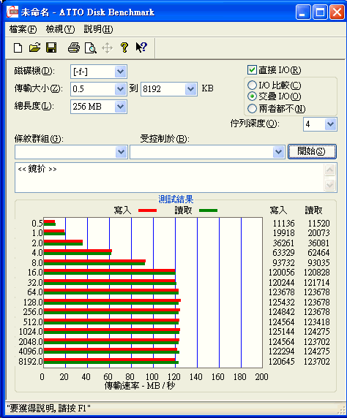Click the description box scroll down arrow

(330, 185)
